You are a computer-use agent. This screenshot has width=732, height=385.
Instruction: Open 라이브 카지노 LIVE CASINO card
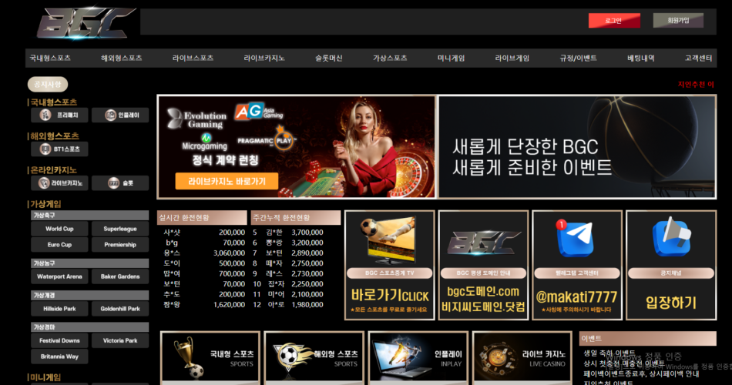click(x=522, y=357)
